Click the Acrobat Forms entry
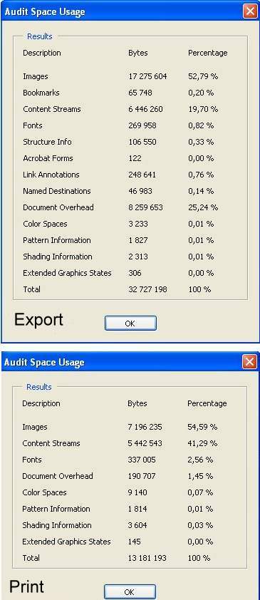 (x=48, y=158)
